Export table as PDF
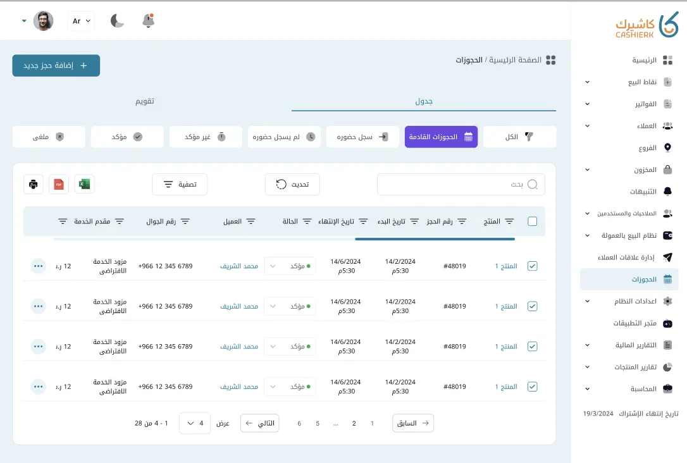The image size is (687, 463). pos(59,184)
